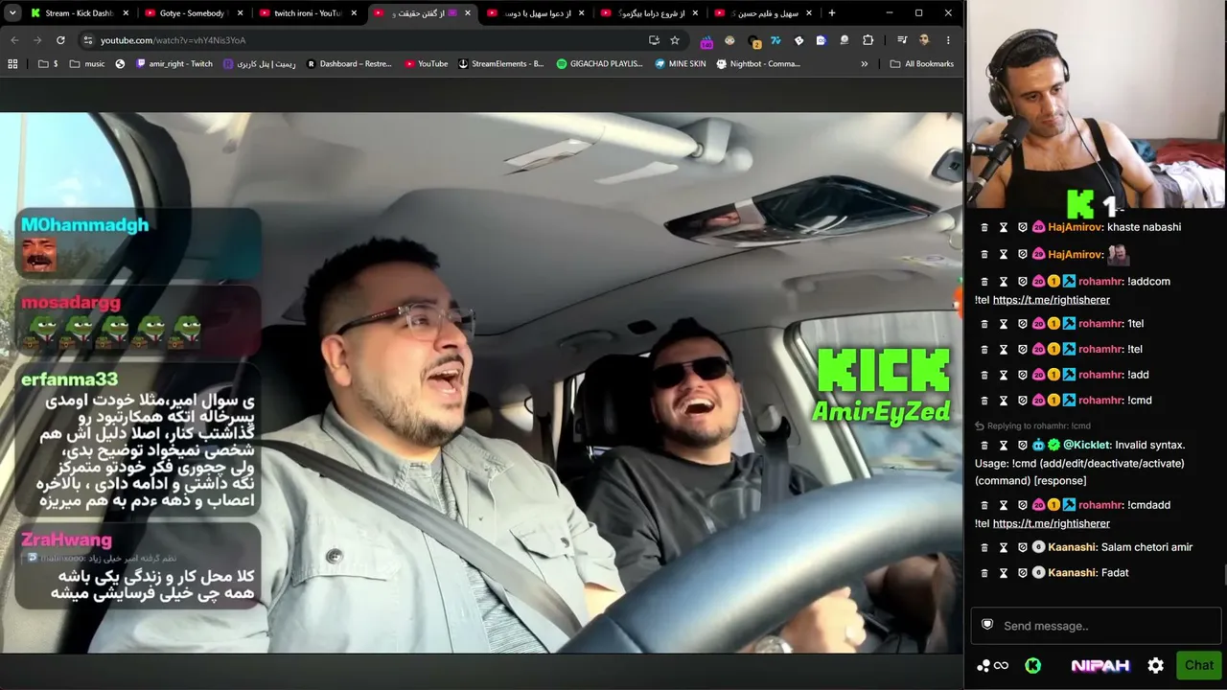Click the address bar with youtube.com URL
Viewport: 1227px width, 690px height.
coord(364,40)
